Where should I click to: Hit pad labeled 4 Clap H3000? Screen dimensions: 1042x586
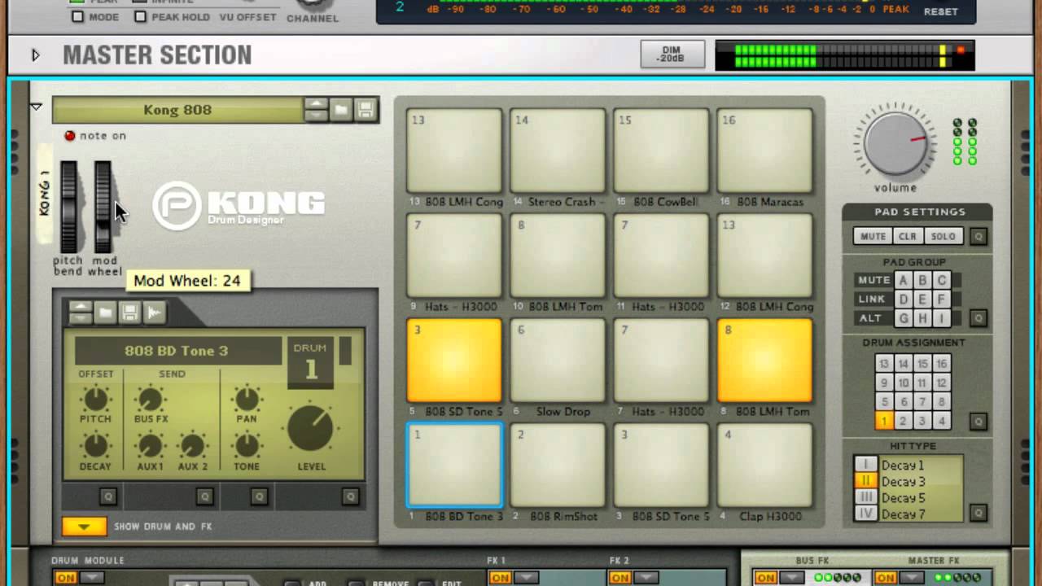coord(764,466)
